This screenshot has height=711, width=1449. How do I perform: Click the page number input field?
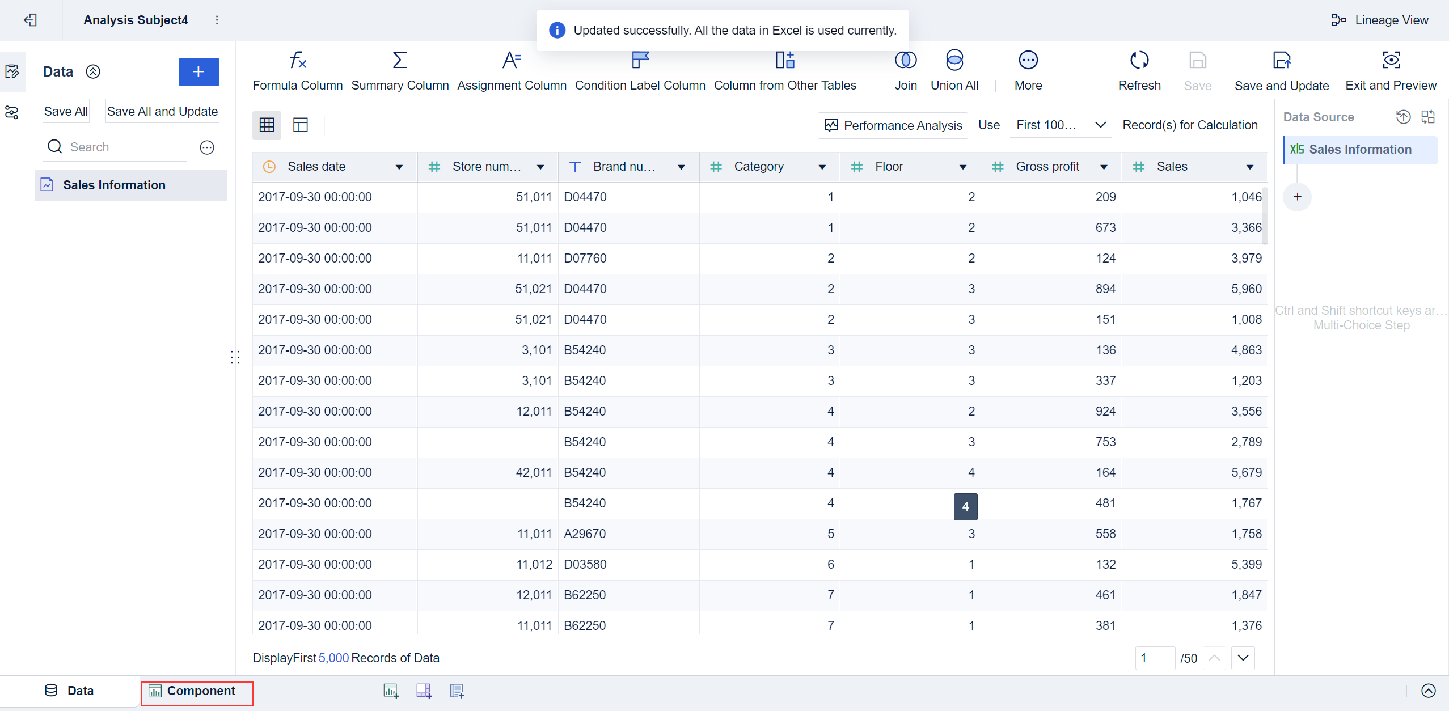(x=1155, y=658)
